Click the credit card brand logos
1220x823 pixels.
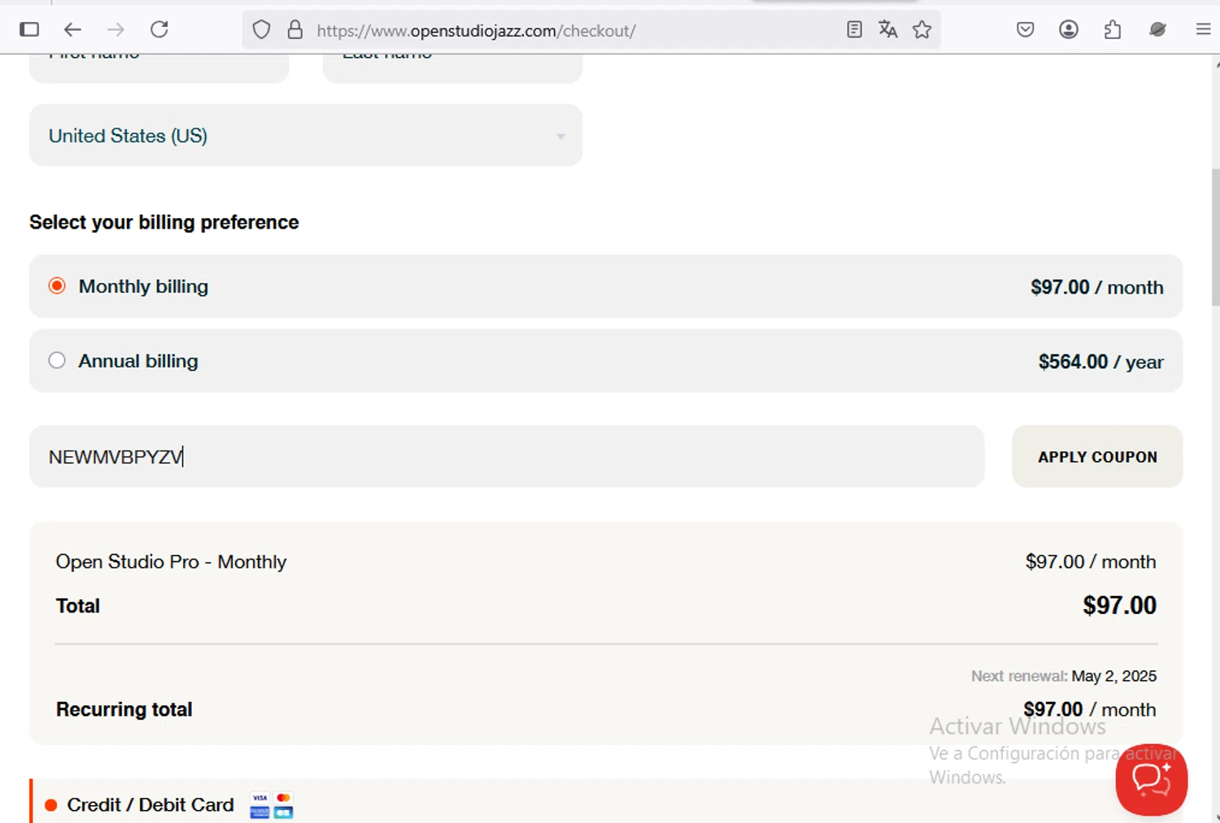[272, 805]
